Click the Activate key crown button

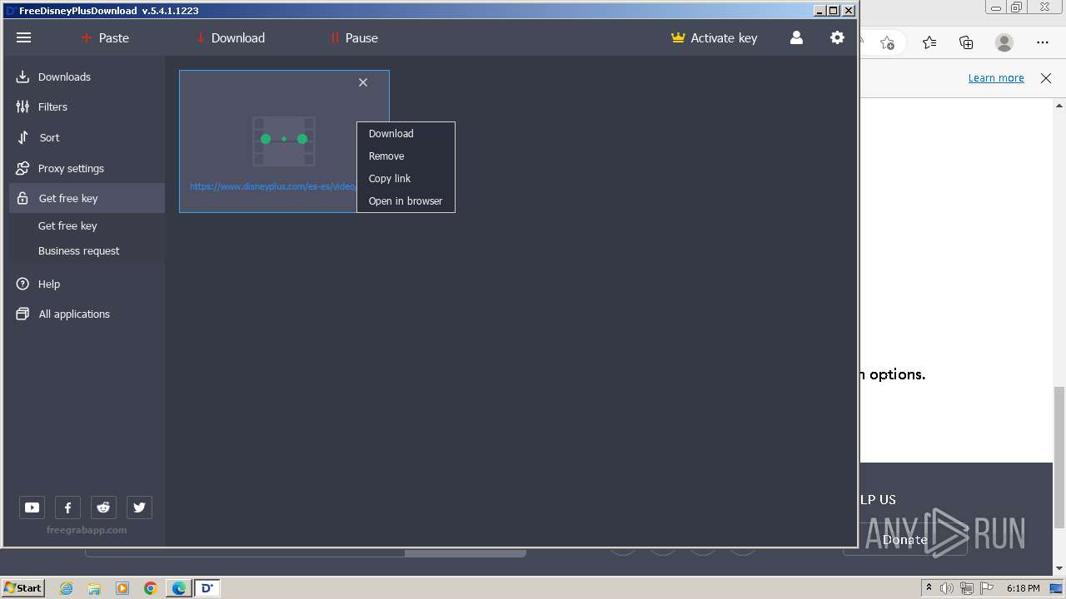point(715,37)
